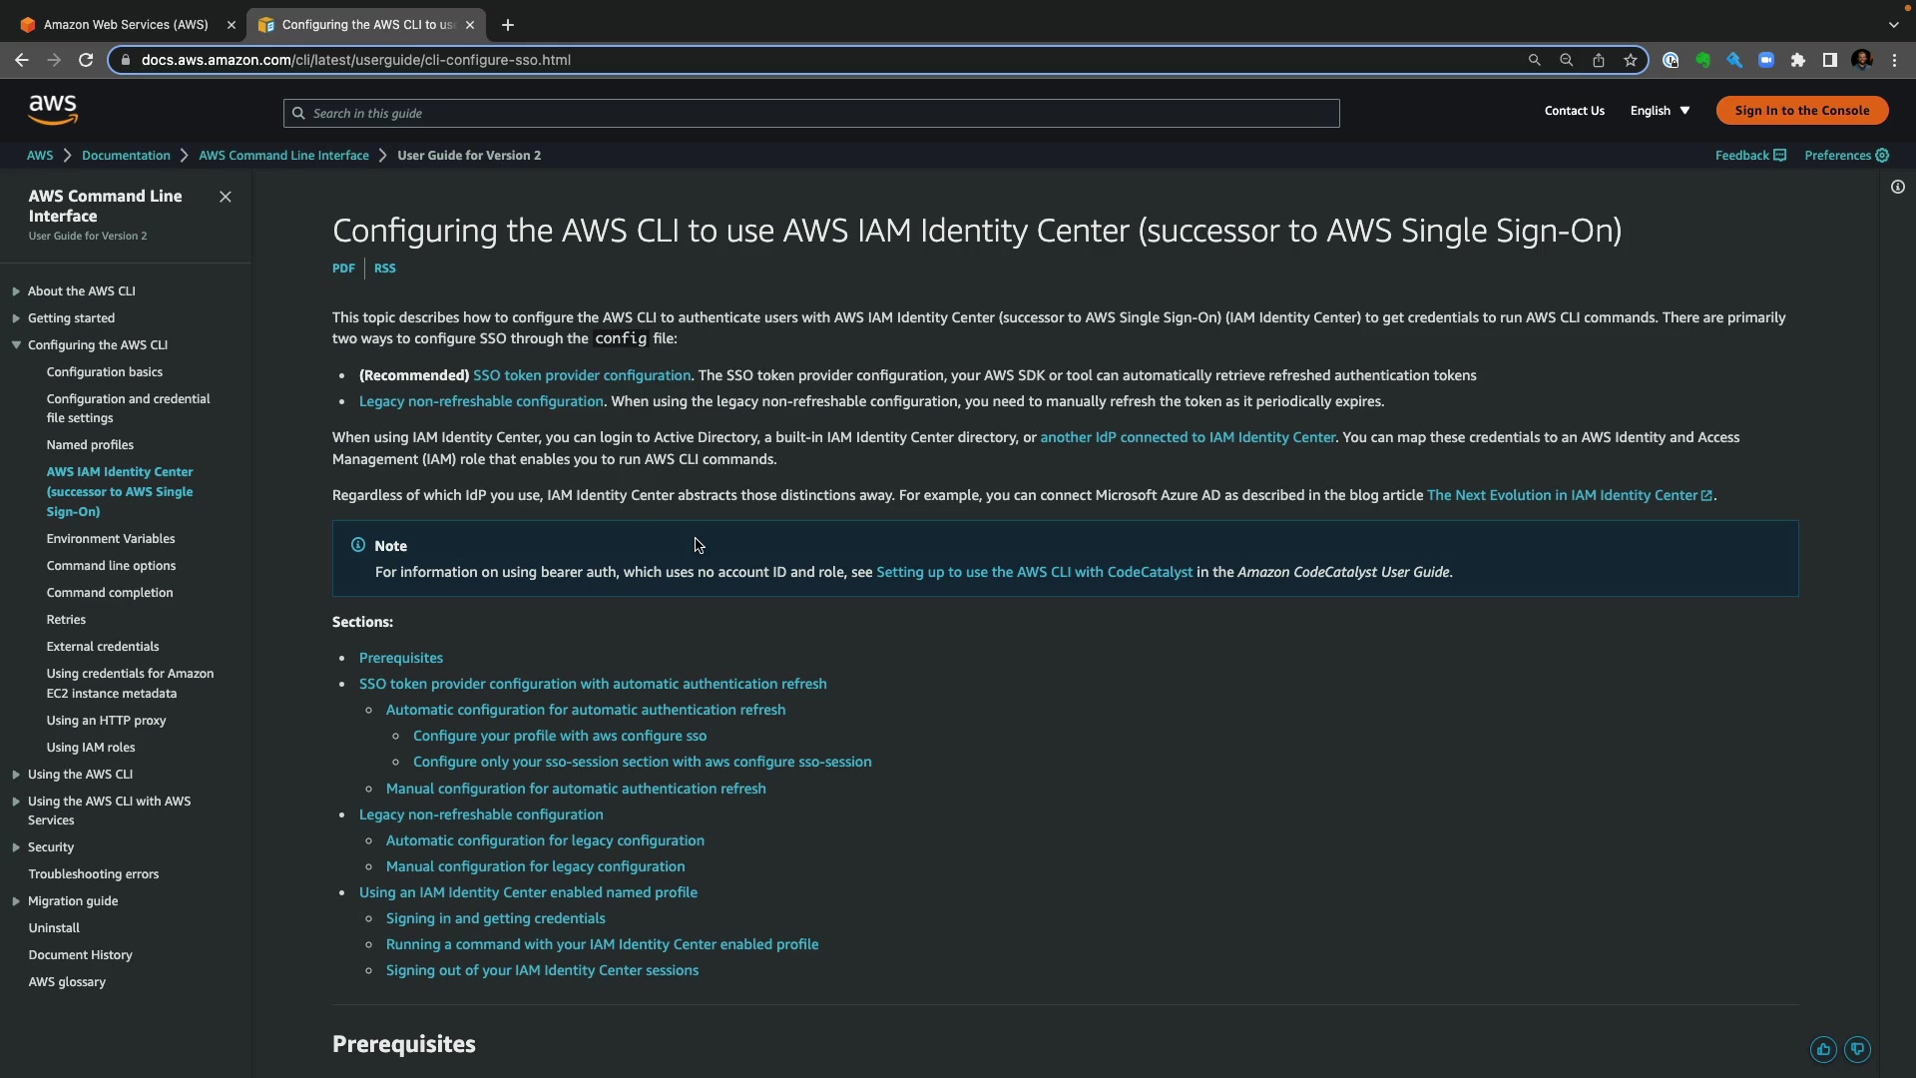Open the browser extensions puzzle icon
Viewport: 1916px width, 1078px height.
pyautogui.click(x=1798, y=60)
